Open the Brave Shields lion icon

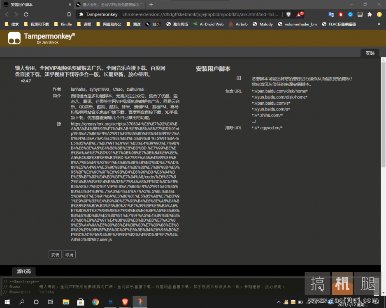pyautogui.click(x=288, y=14)
